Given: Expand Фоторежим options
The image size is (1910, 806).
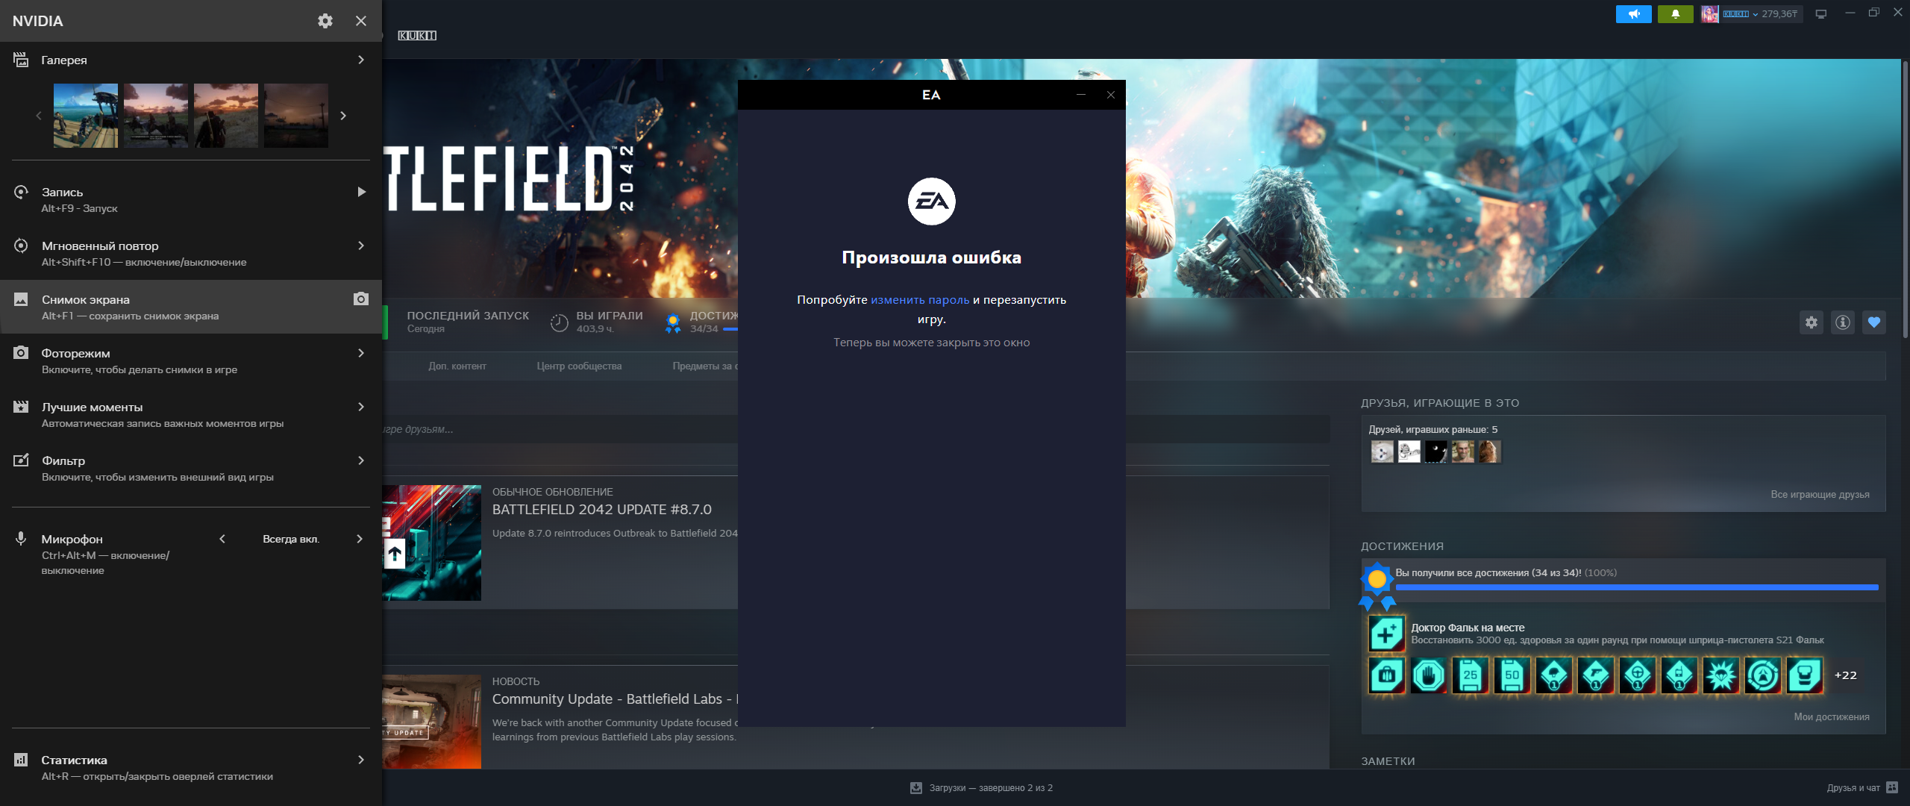Looking at the screenshot, I should coord(361,353).
